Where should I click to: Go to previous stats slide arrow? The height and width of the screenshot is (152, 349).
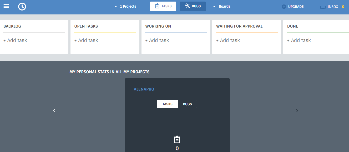pos(54,111)
